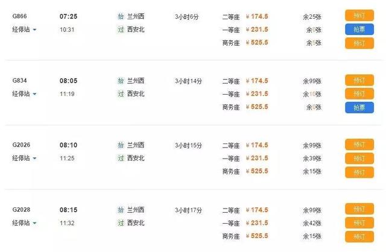Book G866 商务座 with the 预订 button

[359, 43]
